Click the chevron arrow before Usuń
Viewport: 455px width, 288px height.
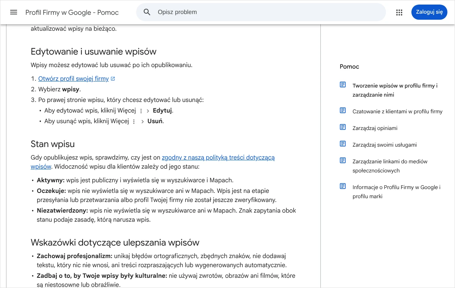[143, 122]
